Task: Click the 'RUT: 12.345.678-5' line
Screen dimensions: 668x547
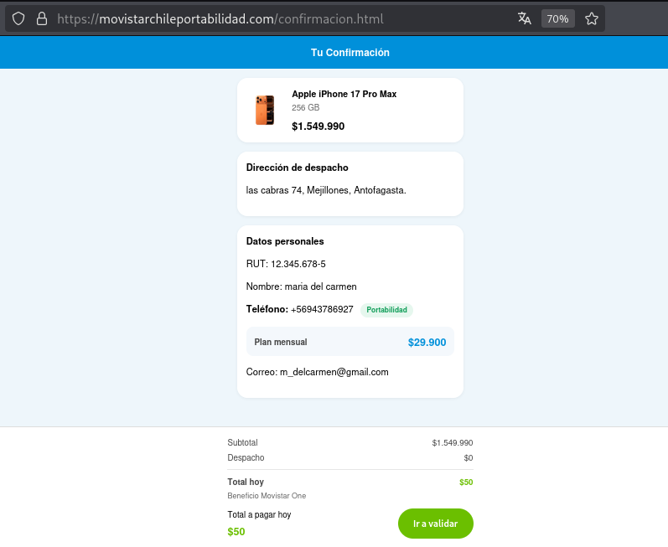Action: point(286,264)
